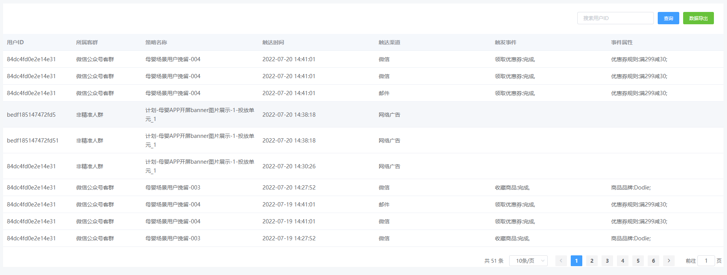Click the 触达渠道 column header
The width and height of the screenshot is (727, 275).
389,42
